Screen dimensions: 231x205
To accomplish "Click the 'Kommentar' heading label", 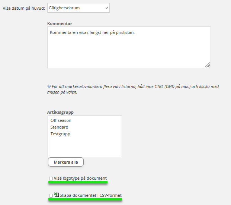I will pos(60,23).
